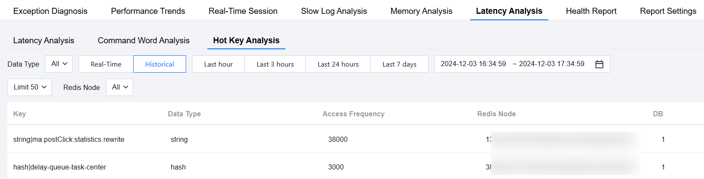Open Report Settings tab
The width and height of the screenshot is (704, 179).
[x=668, y=11]
